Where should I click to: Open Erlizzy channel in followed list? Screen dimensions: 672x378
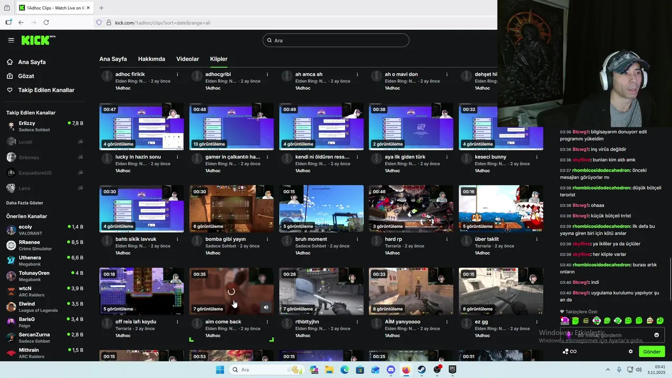[x=45, y=126]
